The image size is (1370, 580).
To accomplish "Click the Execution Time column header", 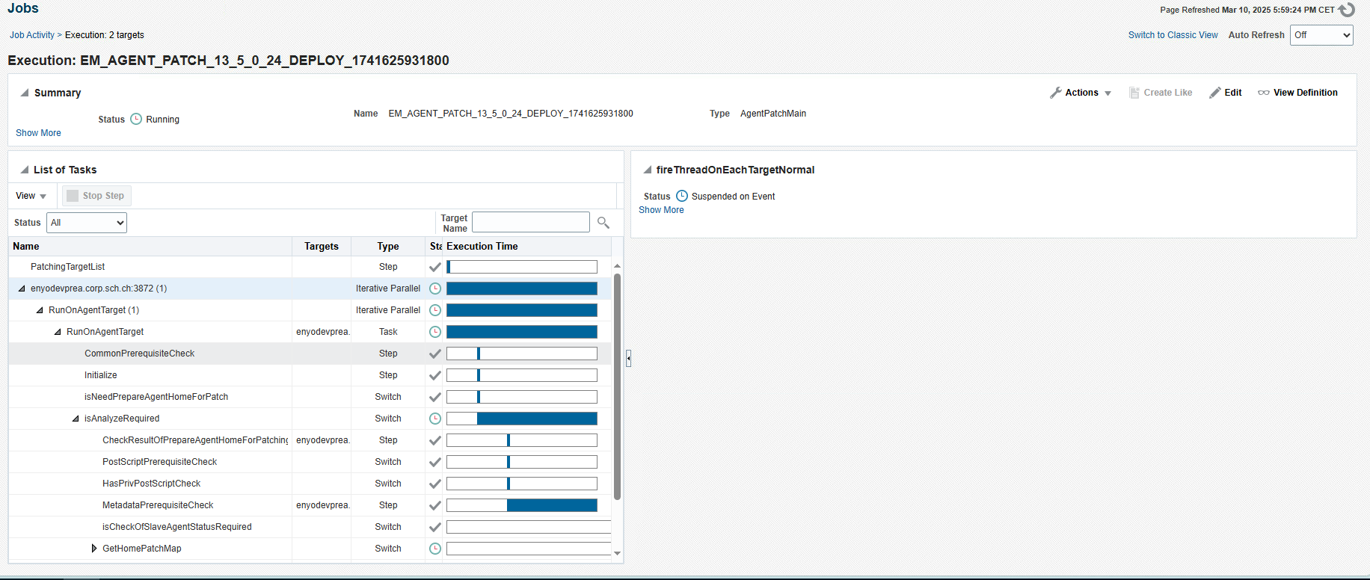I will (x=482, y=247).
